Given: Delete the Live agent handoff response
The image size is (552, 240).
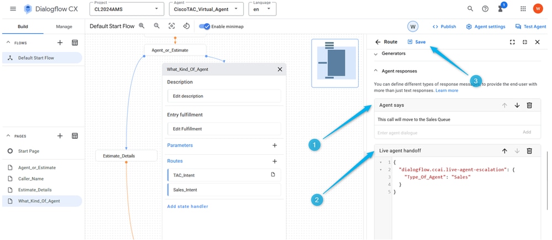Looking at the screenshot, I should [x=529, y=151].
